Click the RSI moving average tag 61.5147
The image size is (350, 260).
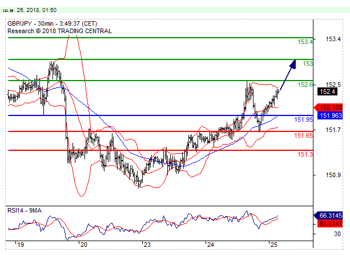[x=330, y=223]
